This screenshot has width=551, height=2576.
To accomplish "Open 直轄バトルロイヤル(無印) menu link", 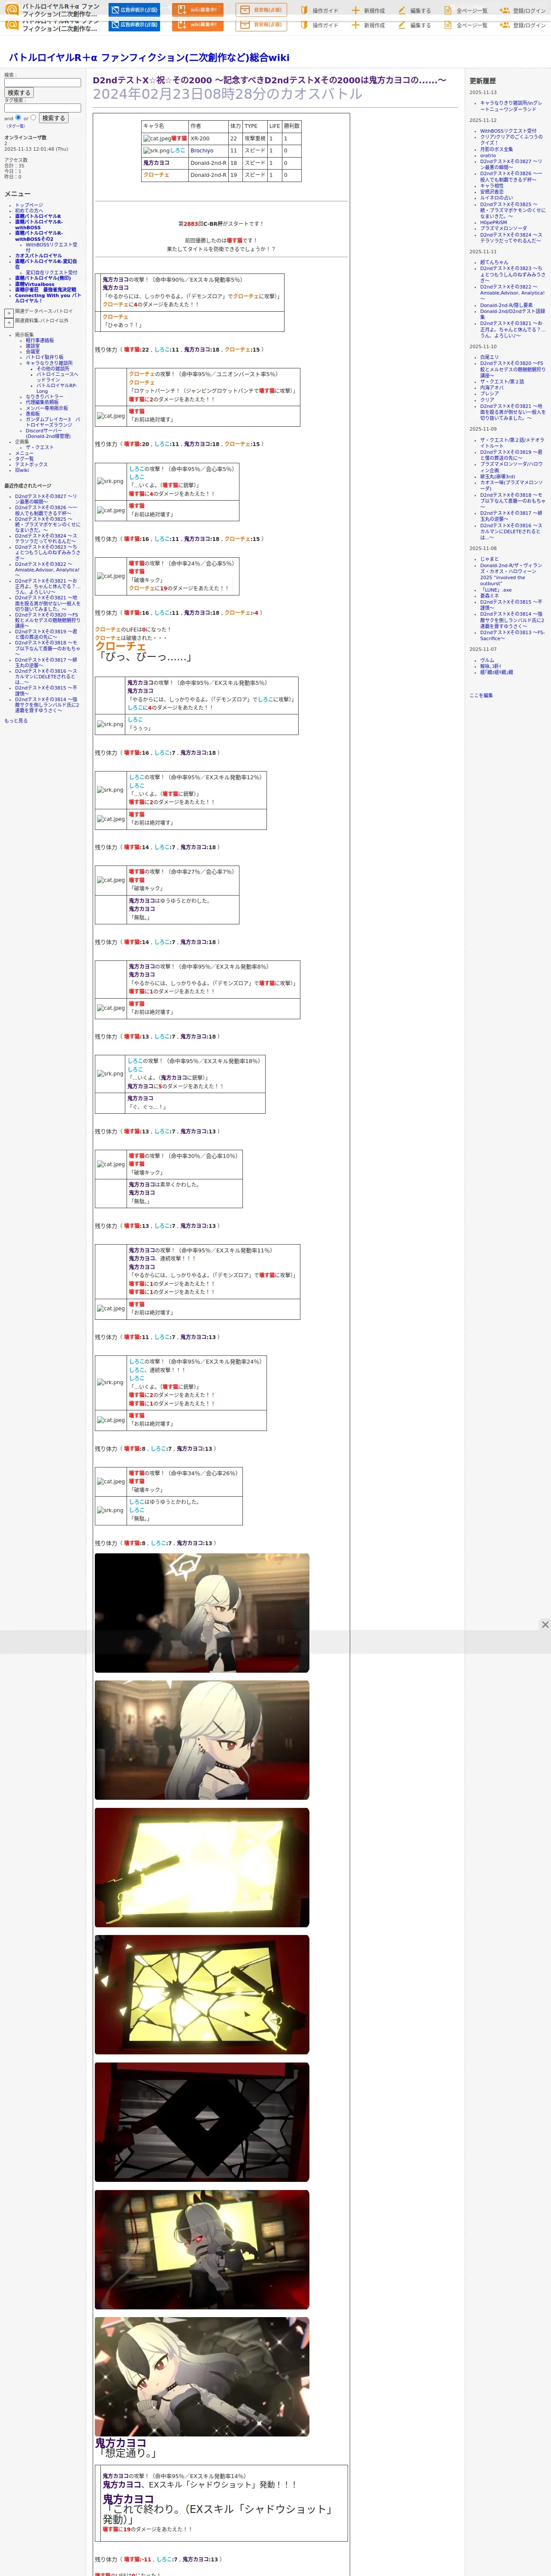I will (43, 279).
